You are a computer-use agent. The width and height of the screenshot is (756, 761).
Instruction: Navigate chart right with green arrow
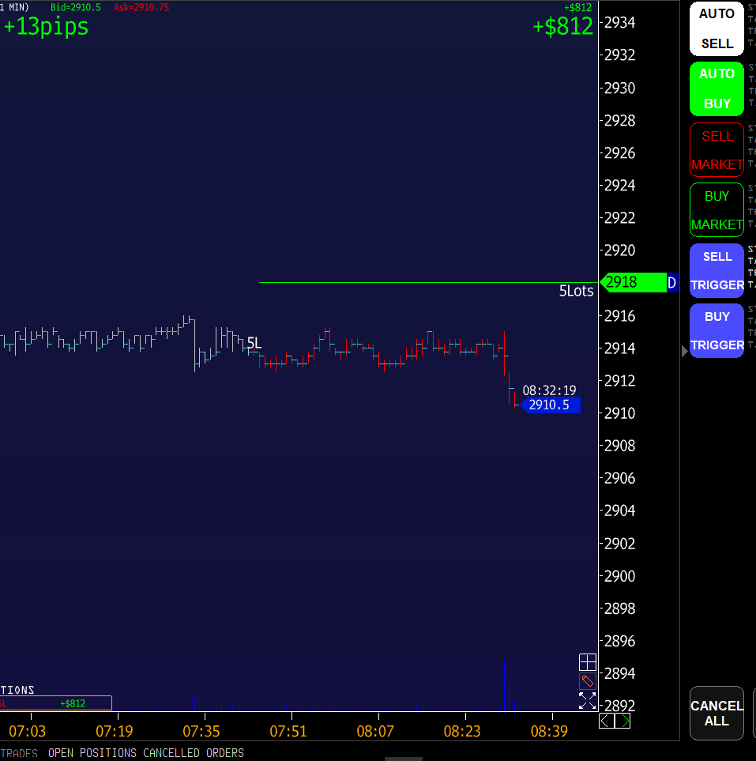(623, 721)
